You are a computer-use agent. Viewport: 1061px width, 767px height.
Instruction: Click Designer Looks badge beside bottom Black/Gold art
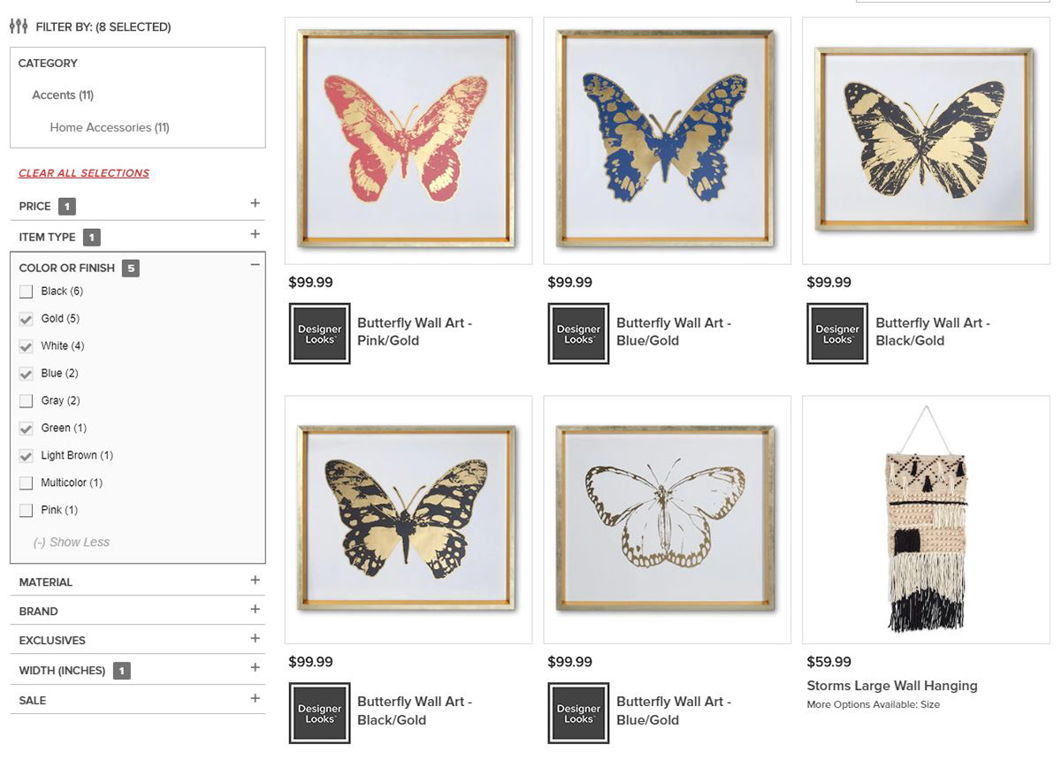click(319, 713)
